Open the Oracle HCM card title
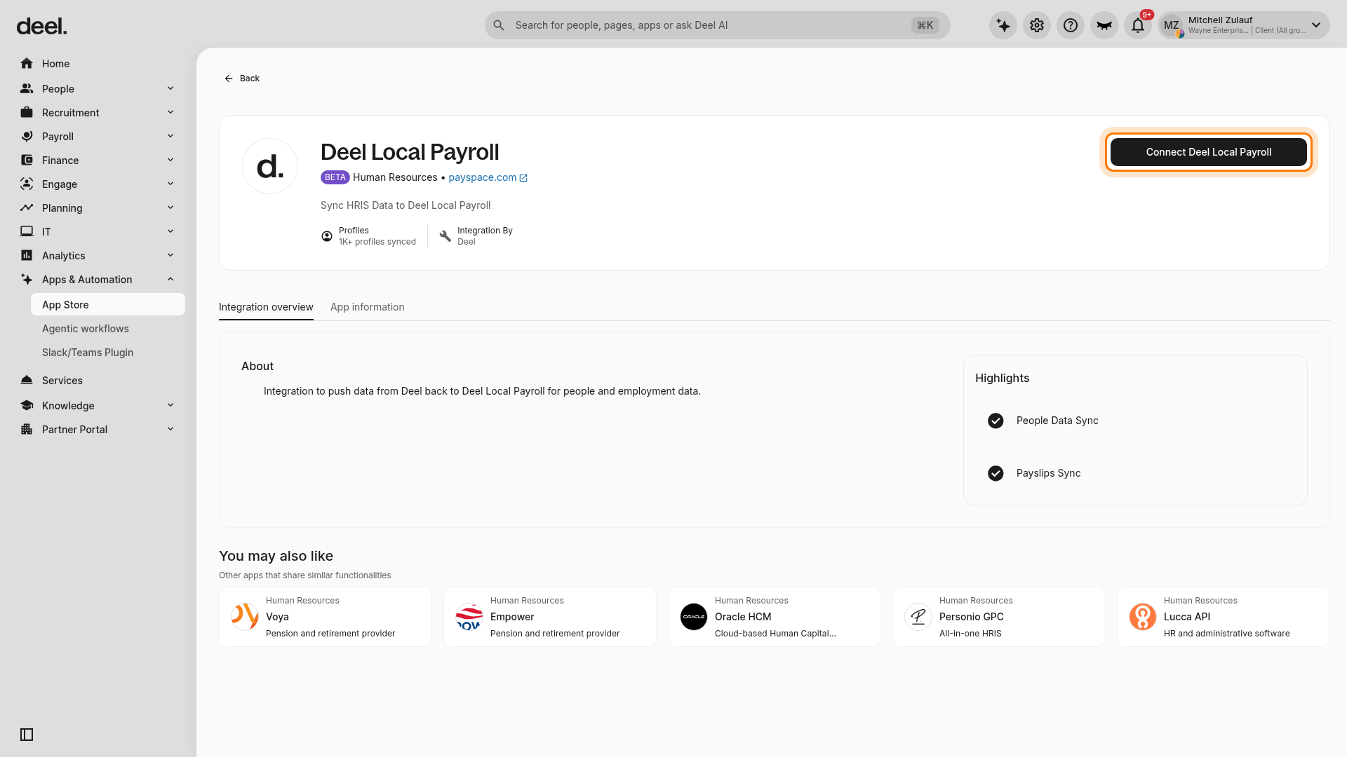This screenshot has width=1347, height=757. (743, 617)
